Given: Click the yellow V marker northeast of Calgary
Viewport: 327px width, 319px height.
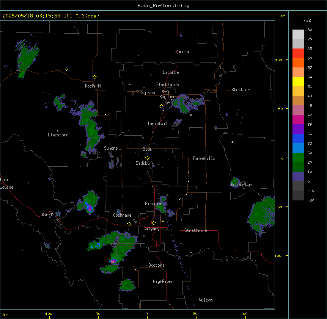Looking at the screenshot, I should click(163, 221).
